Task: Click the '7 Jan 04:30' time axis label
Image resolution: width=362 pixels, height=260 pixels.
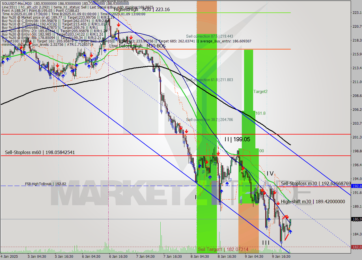Action: [x=145, y=257]
